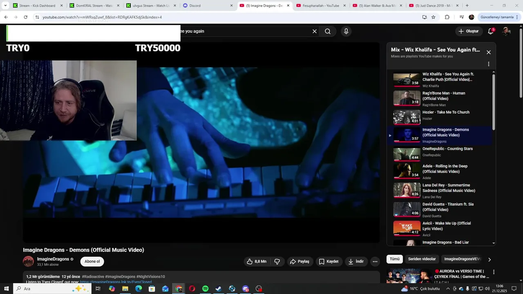Open YouTube notifications bell
This screenshot has width=523, height=294.
491,31
